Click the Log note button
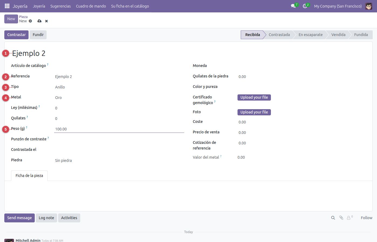The width and height of the screenshot is (377, 242). (46, 218)
